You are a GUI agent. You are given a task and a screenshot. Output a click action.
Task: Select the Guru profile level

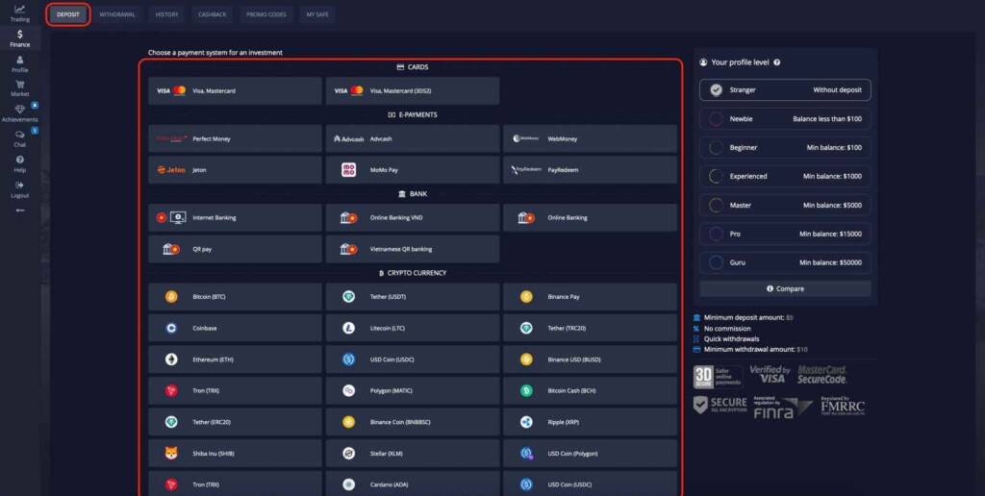click(x=785, y=262)
